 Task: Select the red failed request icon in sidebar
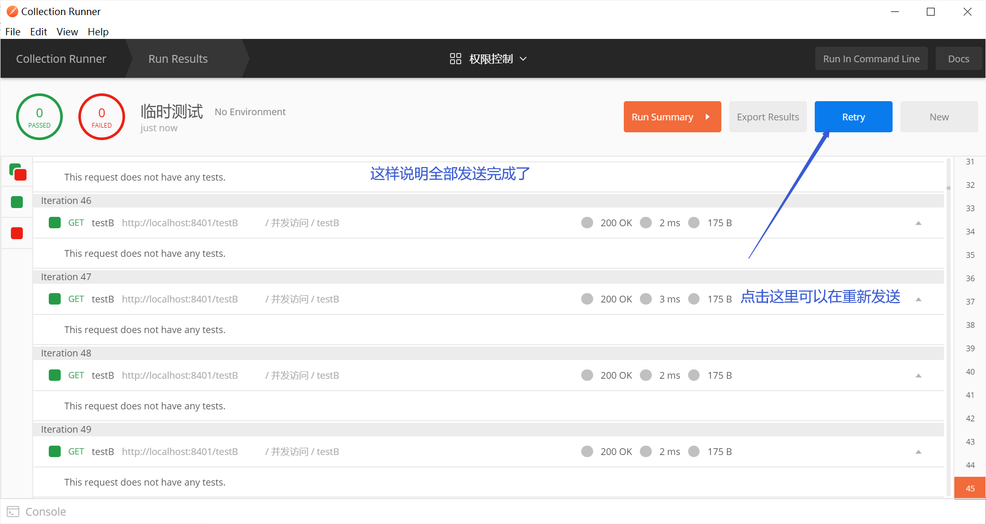[x=17, y=233]
